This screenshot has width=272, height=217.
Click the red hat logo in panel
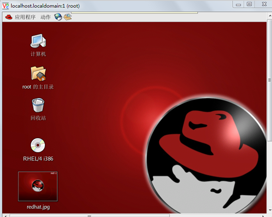click(x=8, y=17)
